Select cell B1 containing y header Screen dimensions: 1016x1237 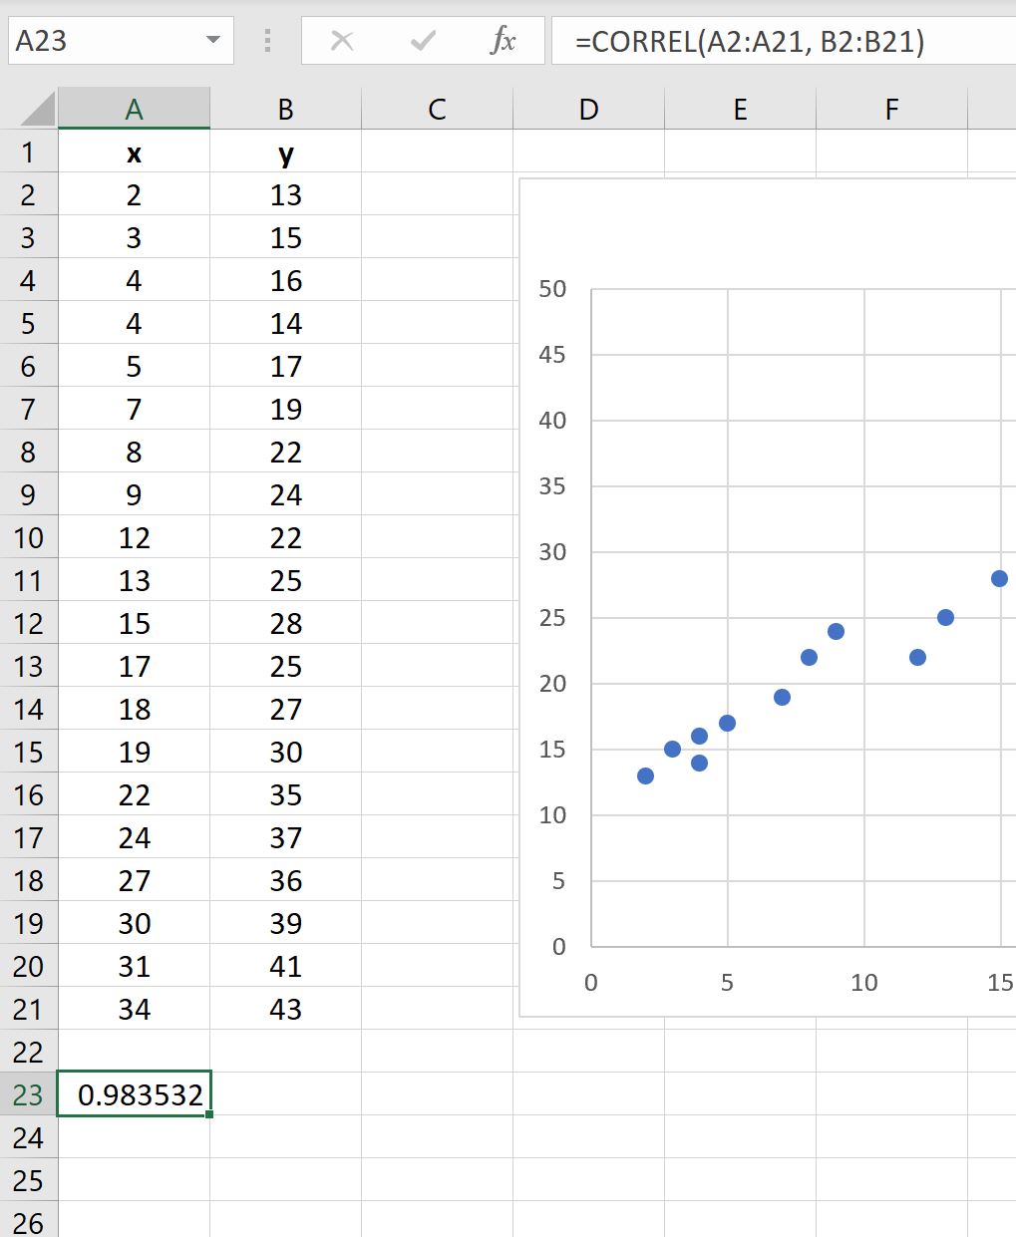285,152
